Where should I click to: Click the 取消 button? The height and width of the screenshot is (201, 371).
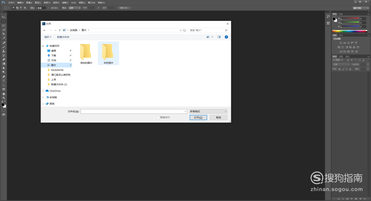coord(218,117)
